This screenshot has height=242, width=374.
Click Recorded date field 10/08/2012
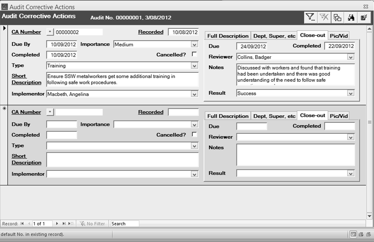(183, 32)
